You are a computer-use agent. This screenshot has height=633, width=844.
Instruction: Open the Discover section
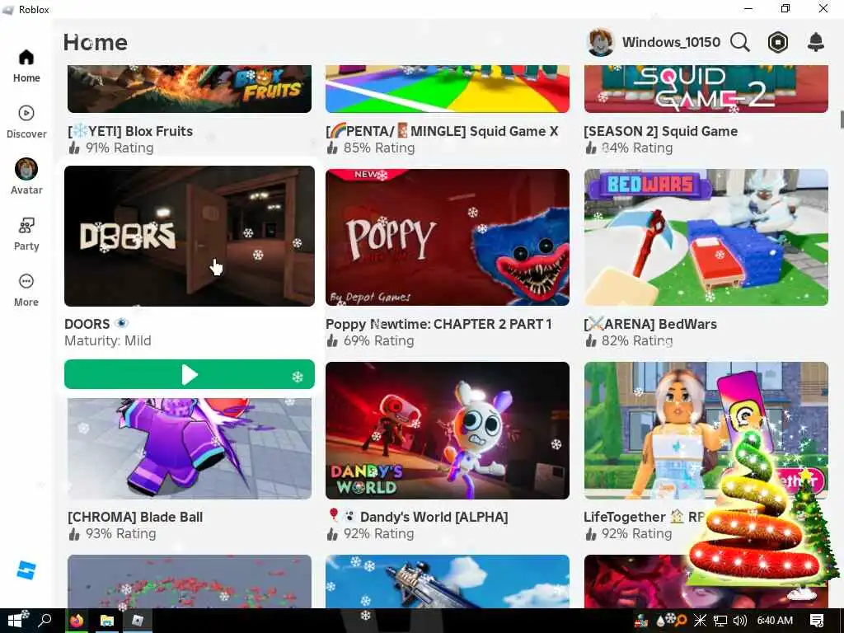(x=26, y=122)
